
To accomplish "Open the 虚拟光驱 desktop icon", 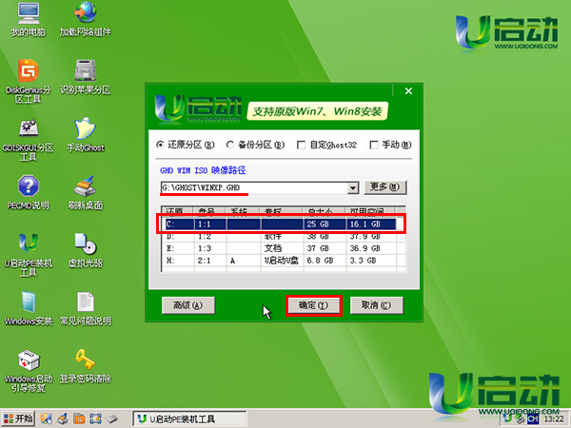I will [x=86, y=250].
